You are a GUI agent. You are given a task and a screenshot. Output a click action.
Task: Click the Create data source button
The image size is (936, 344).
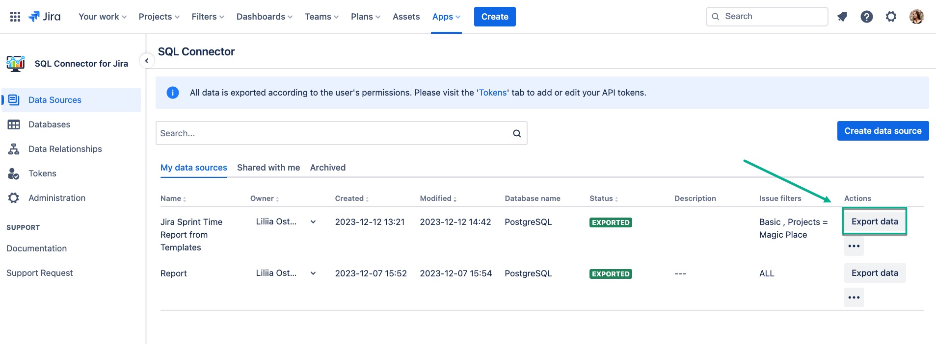[x=883, y=131]
